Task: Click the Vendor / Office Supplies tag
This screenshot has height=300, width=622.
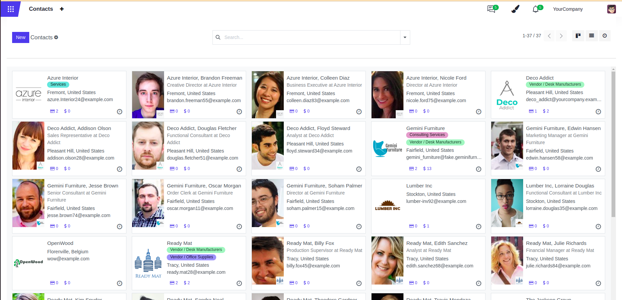Action: [x=191, y=257]
